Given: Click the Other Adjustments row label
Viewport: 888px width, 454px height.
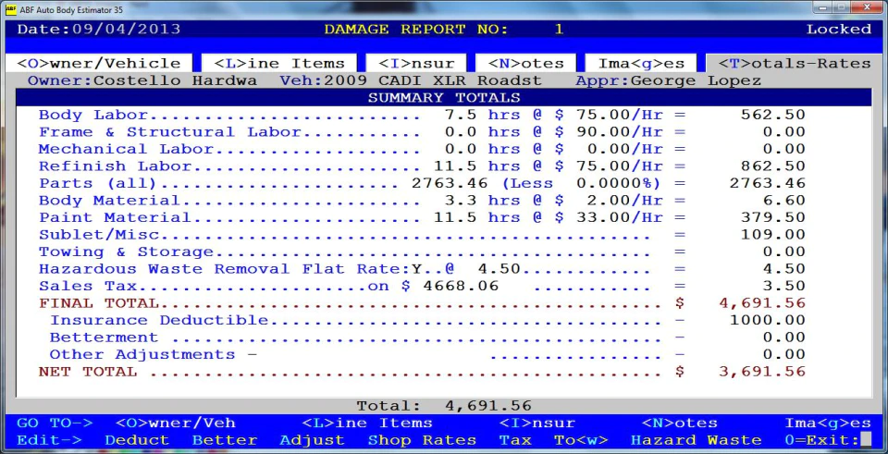Looking at the screenshot, I should coord(142,354).
